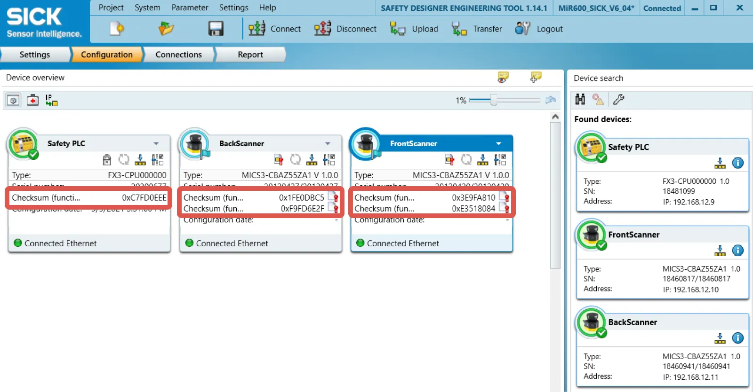The height and width of the screenshot is (392, 753).
Task: Click the Transfer button
Action: pyautogui.click(x=477, y=29)
